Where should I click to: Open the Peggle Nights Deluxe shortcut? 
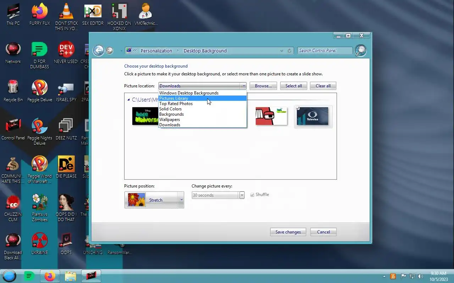[x=39, y=132]
